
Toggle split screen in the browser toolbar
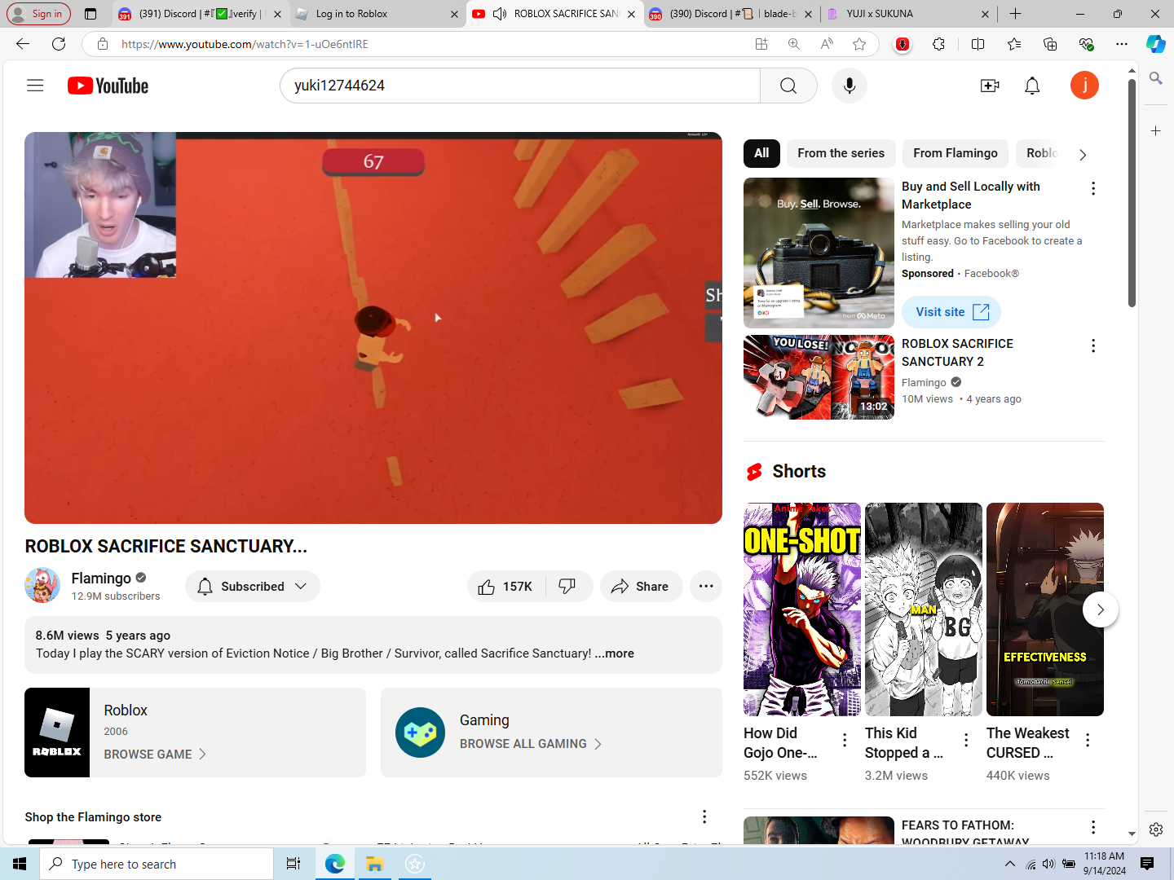978,44
